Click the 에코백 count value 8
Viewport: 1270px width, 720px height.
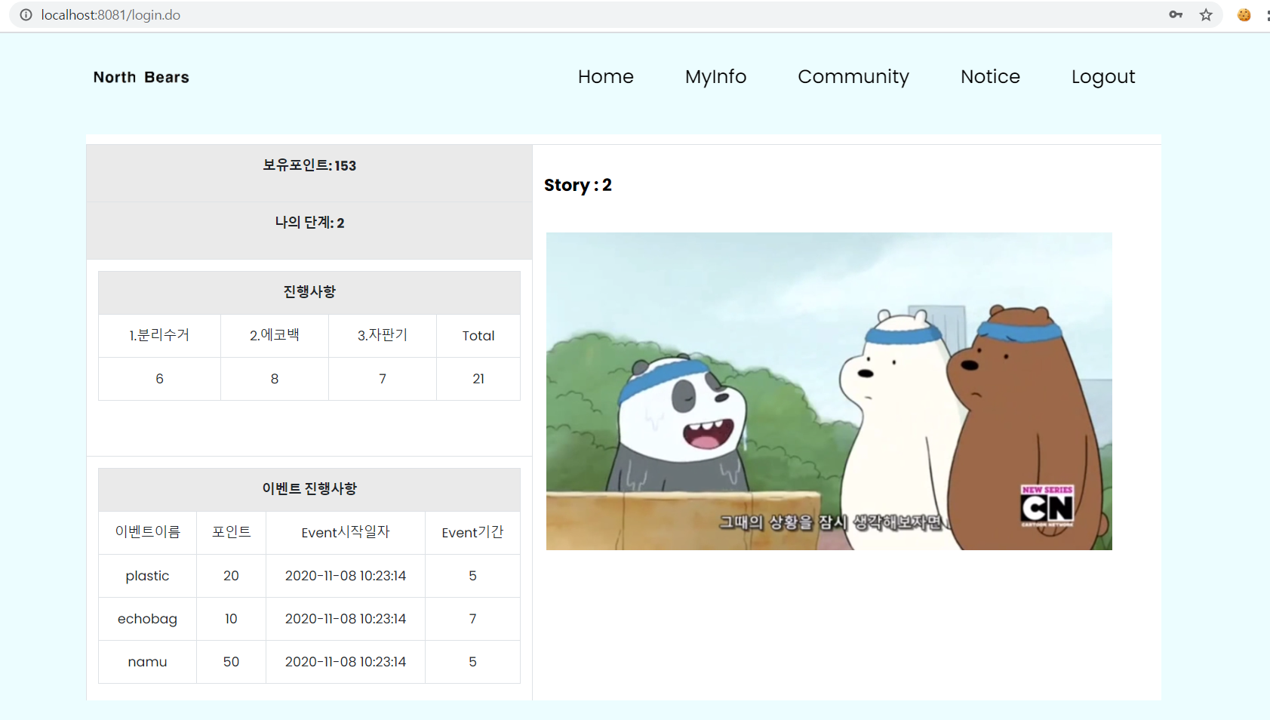tap(275, 379)
